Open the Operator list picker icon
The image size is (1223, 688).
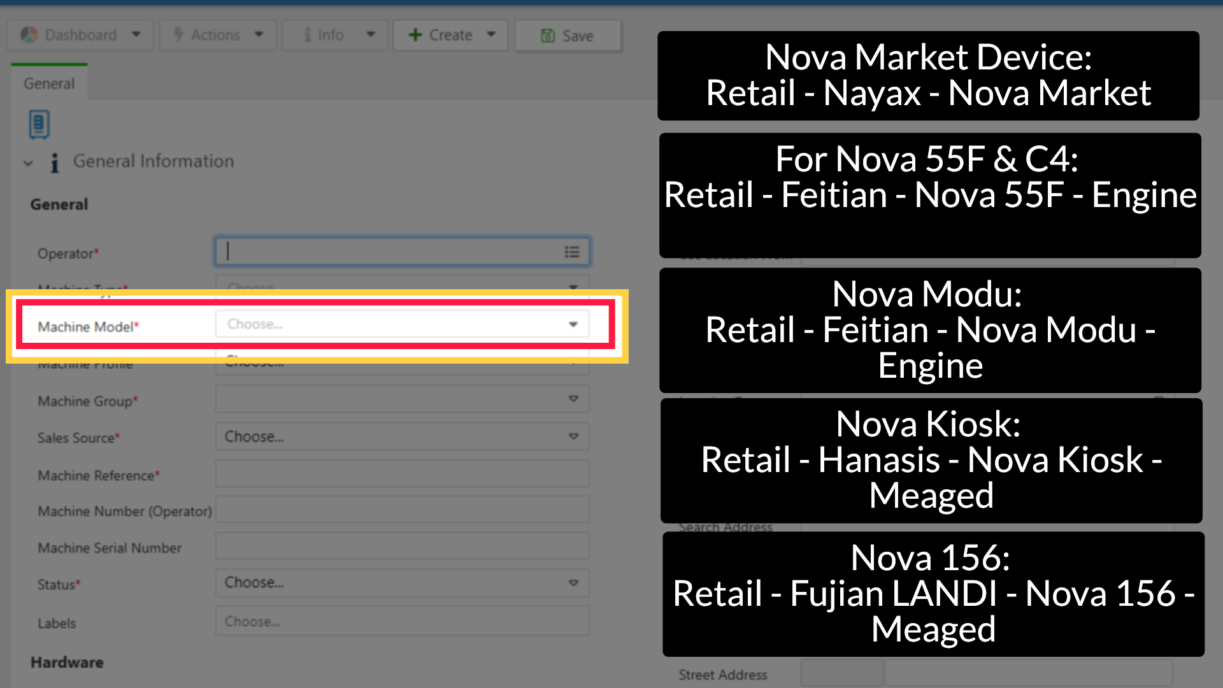[x=572, y=252]
